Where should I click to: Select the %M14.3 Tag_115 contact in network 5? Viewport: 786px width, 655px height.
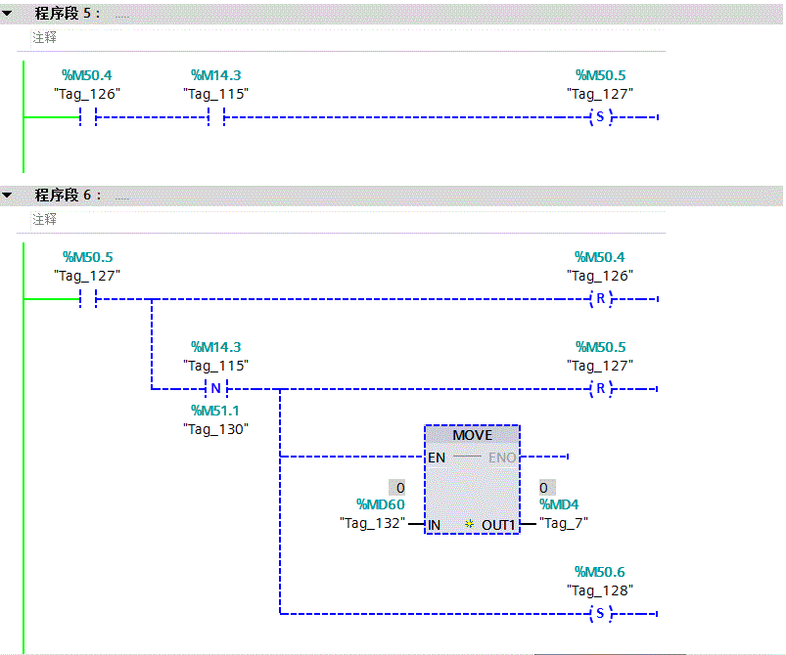coord(216,117)
